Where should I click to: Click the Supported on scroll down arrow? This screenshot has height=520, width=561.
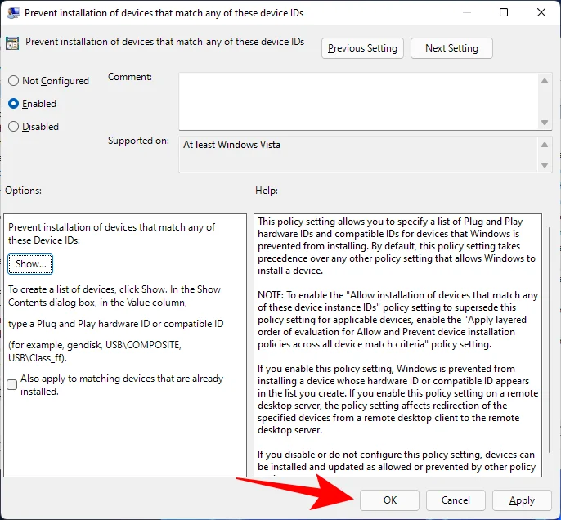pyautogui.click(x=545, y=165)
